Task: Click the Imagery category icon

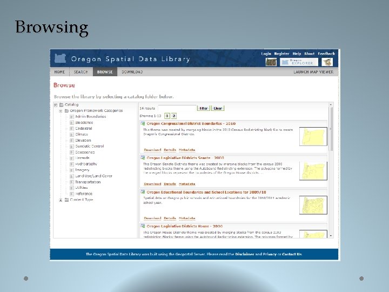Action: coord(72,170)
